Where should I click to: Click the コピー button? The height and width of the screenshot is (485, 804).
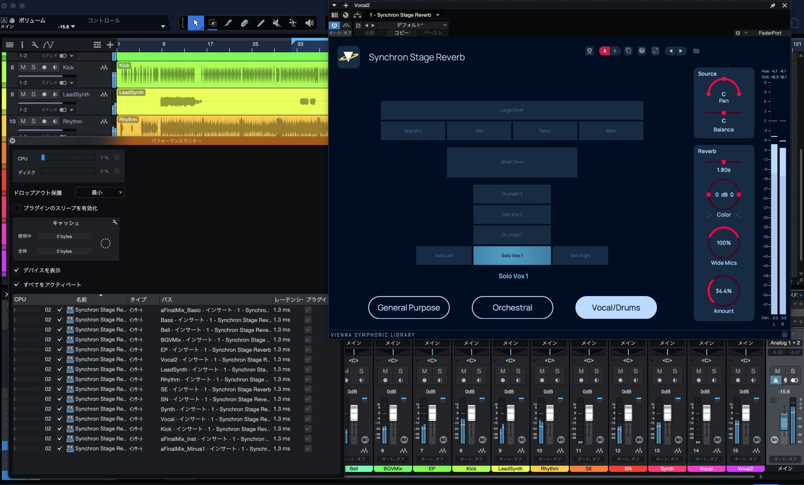point(401,33)
